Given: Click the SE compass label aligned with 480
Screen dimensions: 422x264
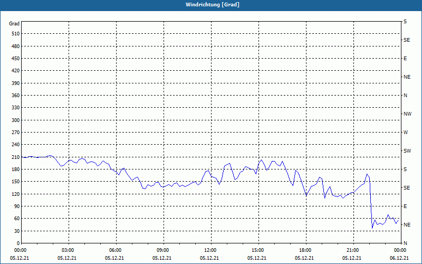Looking at the screenshot, I should tap(407, 40).
